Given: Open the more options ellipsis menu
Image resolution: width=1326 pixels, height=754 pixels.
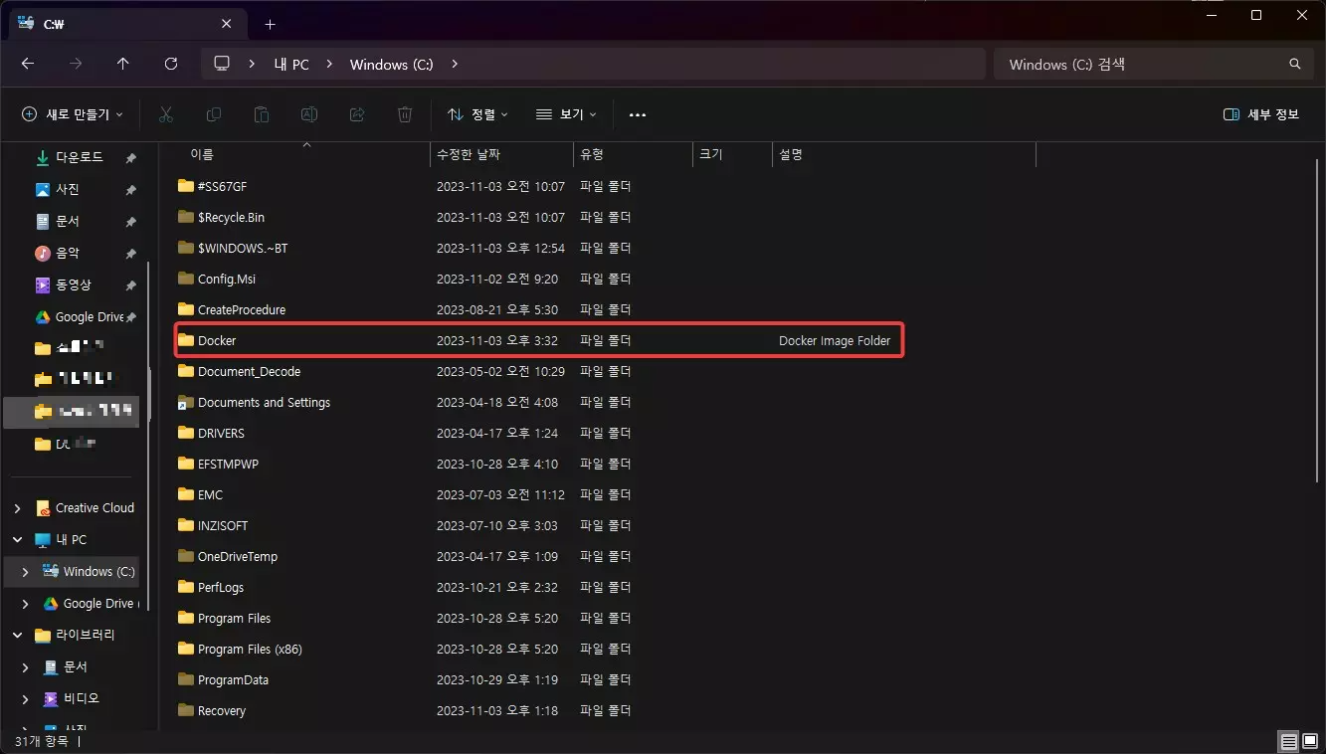Looking at the screenshot, I should click(638, 114).
